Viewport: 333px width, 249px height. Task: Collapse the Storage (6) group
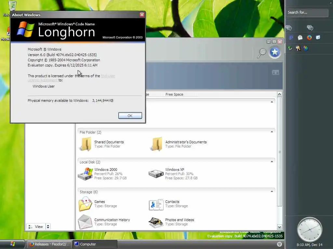click(272, 191)
